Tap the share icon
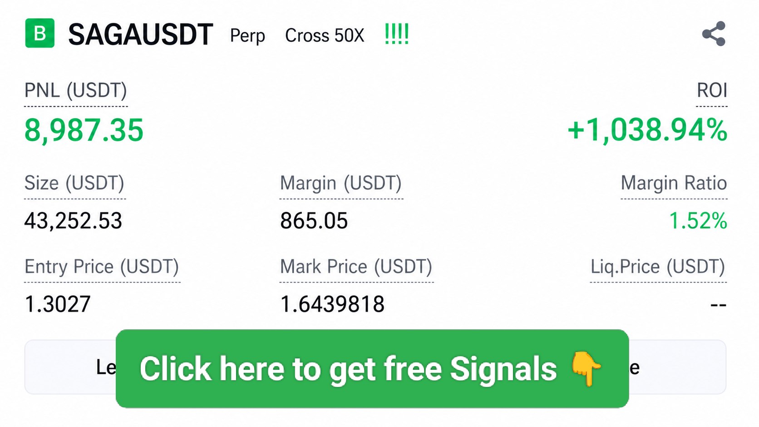Viewport: 759px width, 427px height. [714, 34]
